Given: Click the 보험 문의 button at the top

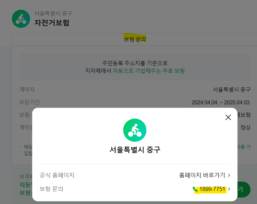Looking at the screenshot, I should [x=134, y=40].
